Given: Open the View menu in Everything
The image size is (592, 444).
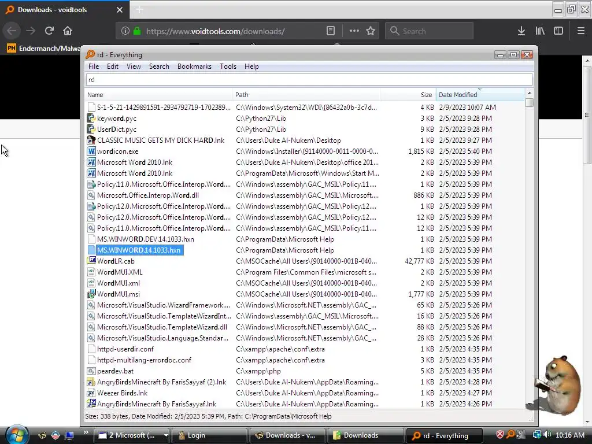Looking at the screenshot, I should tap(134, 66).
